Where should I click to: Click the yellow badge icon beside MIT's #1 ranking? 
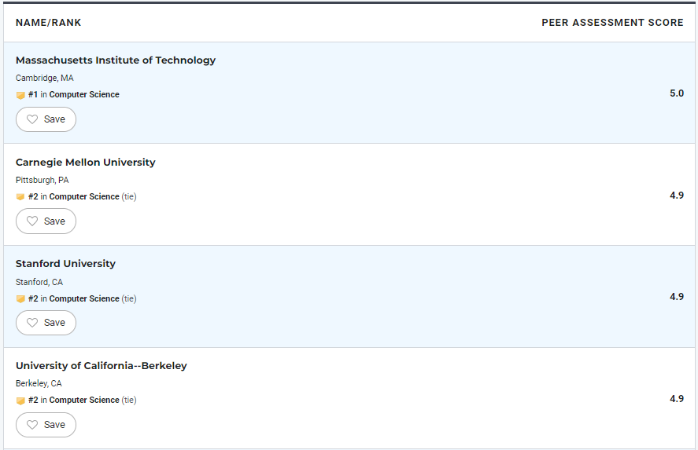pos(20,95)
